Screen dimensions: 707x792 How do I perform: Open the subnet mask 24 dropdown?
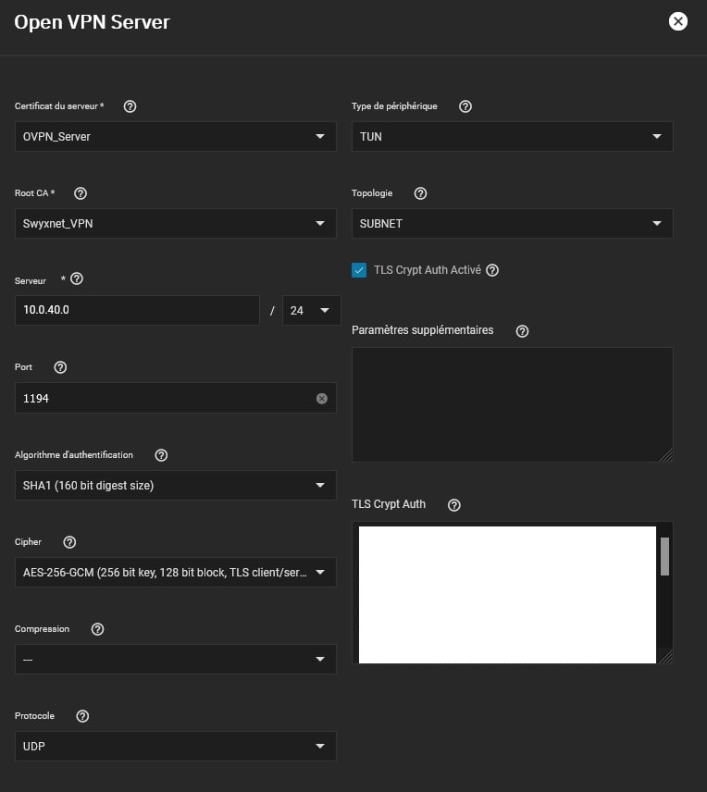coord(311,310)
